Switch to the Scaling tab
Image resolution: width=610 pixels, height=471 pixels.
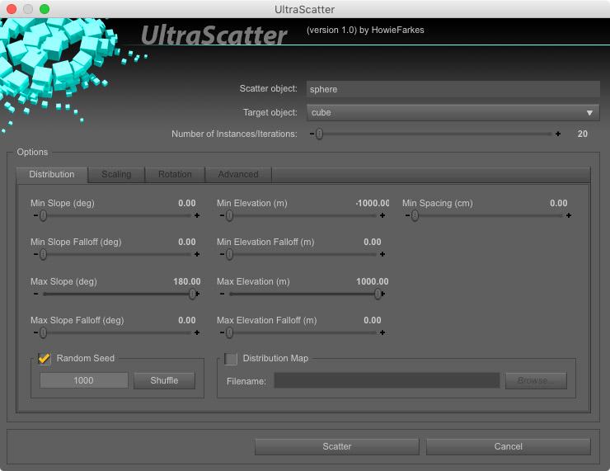(116, 174)
